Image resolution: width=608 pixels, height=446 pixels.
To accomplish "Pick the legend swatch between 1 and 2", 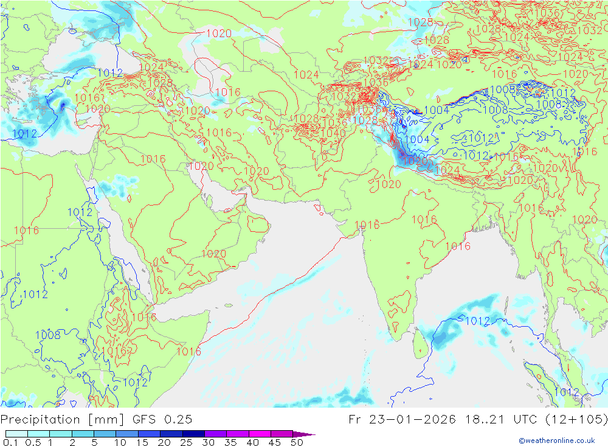I will pyautogui.click(x=61, y=434).
